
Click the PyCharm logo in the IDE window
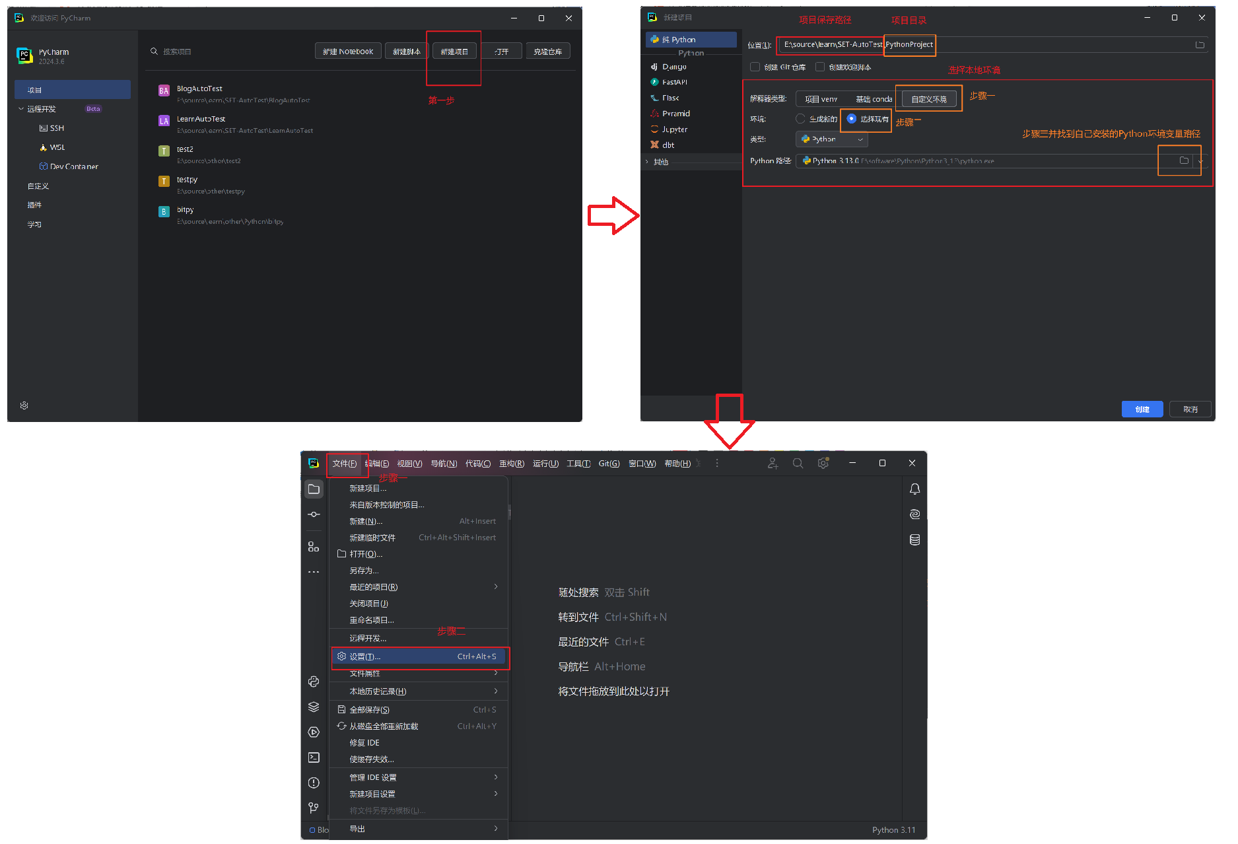(x=314, y=464)
